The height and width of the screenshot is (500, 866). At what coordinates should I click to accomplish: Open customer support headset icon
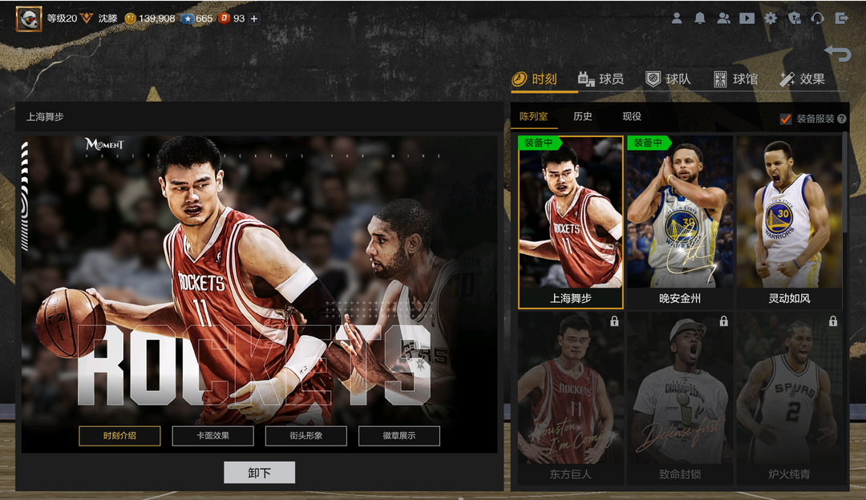coord(817,18)
